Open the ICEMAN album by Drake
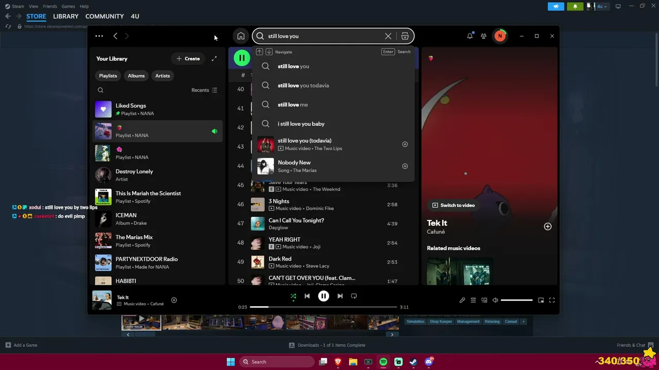The width and height of the screenshot is (659, 370). click(x=158, y=219)
